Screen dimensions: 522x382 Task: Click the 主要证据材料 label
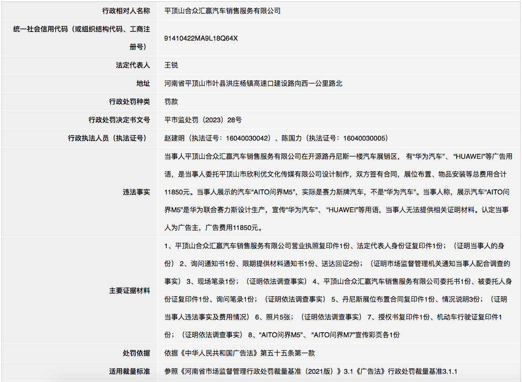[130, 291]
